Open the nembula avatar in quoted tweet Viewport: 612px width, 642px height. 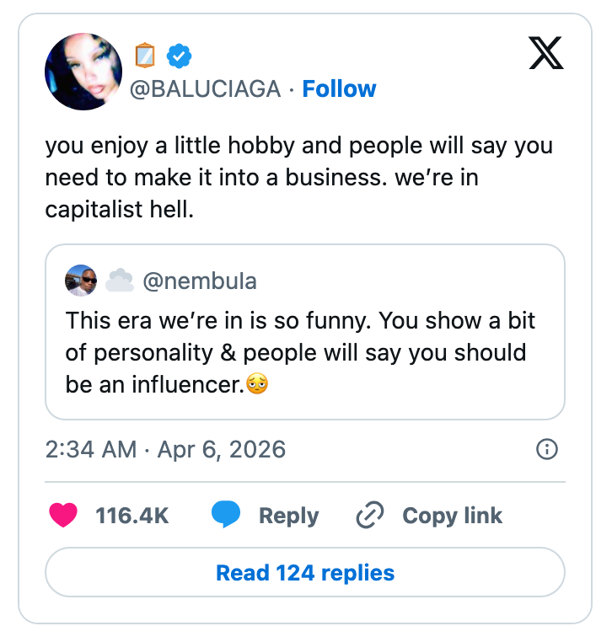pos(81,281)
